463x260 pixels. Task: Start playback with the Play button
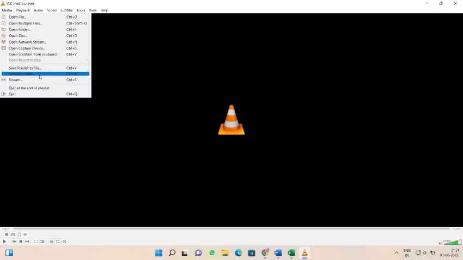4,242
